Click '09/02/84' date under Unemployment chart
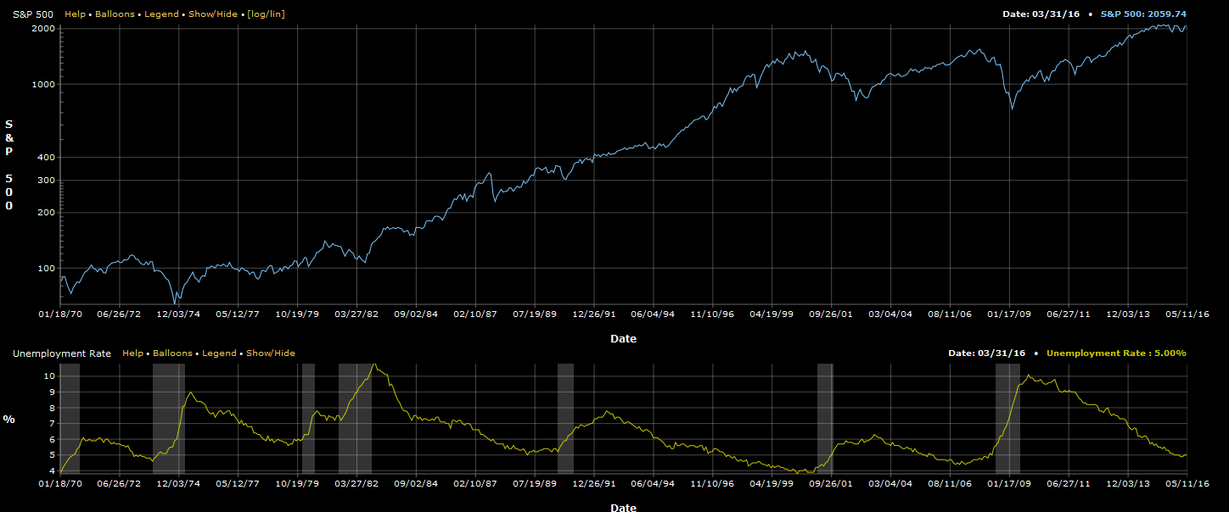1229x512 pixels. [417, 483]
